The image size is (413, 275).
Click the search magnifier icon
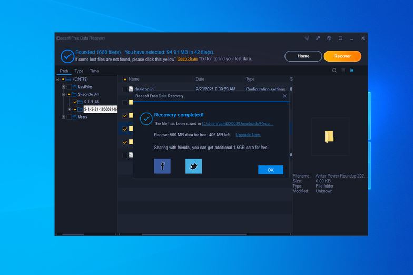pyautogui.click(x=334, y=71)
